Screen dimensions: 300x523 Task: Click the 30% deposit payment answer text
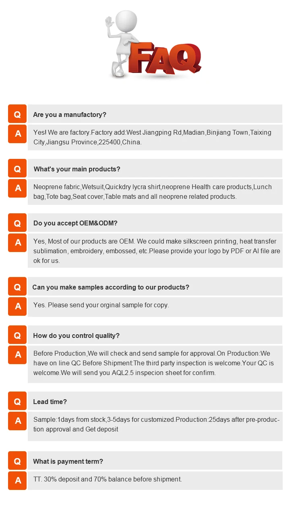(108, 479)
